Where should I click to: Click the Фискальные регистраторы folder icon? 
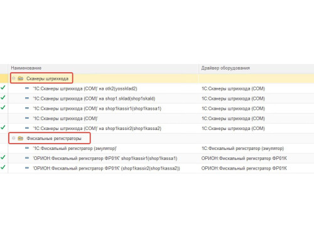point(21,138)
